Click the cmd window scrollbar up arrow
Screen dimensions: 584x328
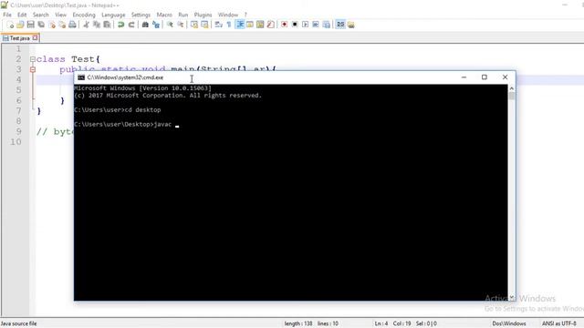[x=512, y=88]
